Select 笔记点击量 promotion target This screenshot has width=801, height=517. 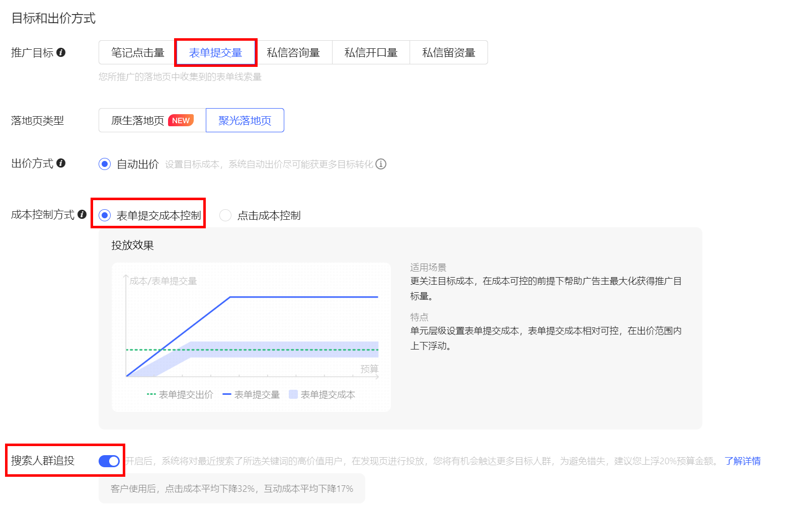pos(137,52)
